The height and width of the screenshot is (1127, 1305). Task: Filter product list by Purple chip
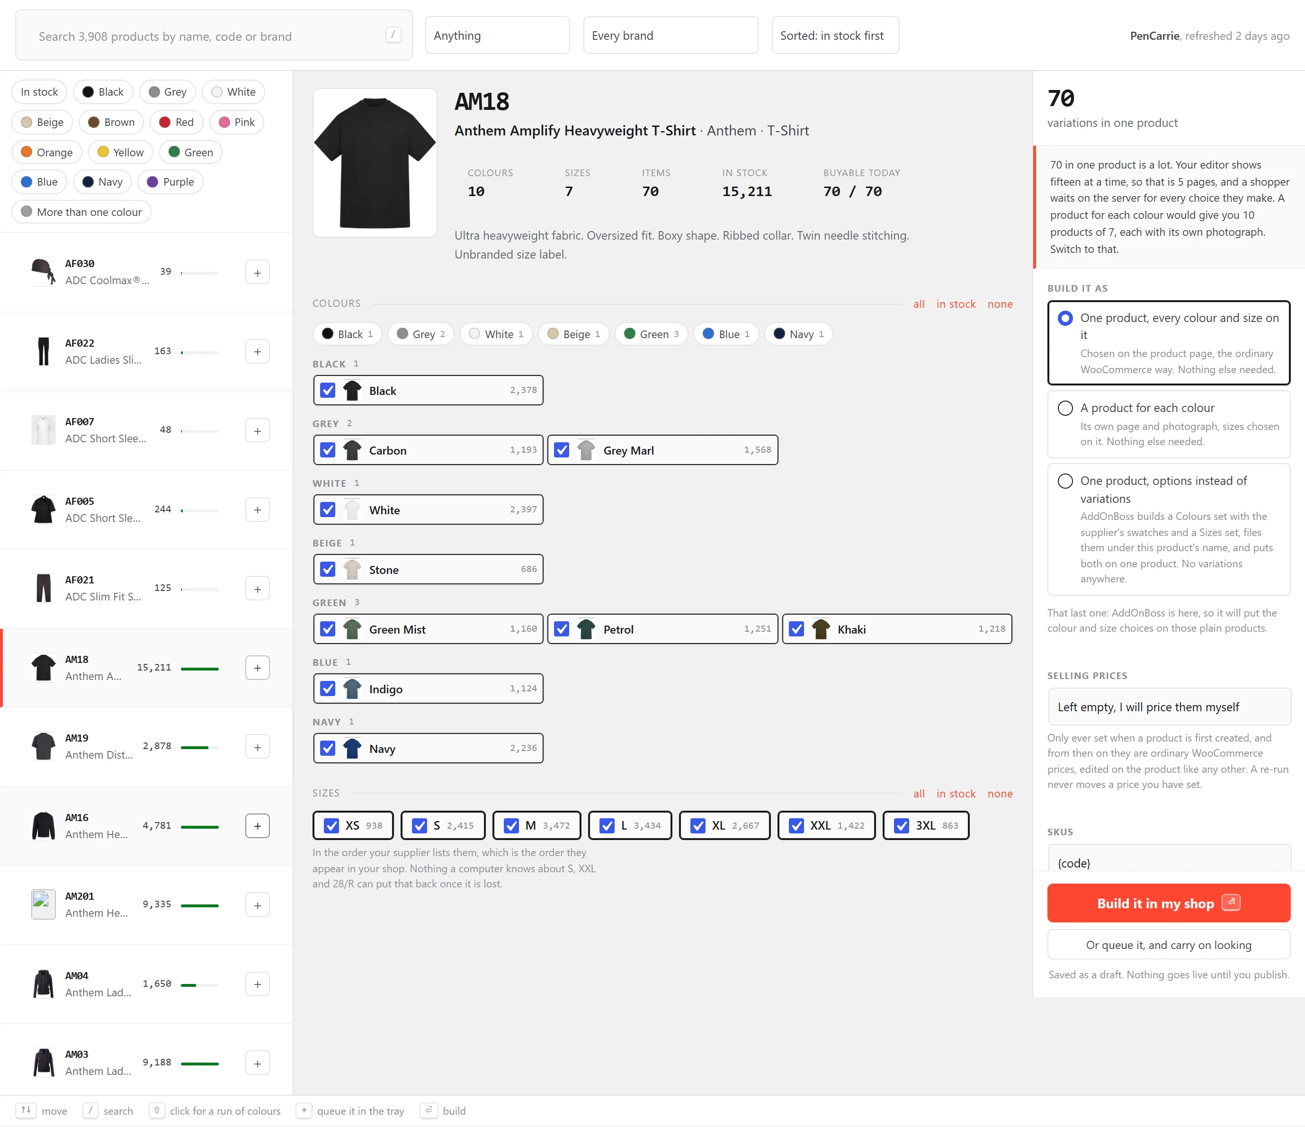pyautogui.click(x=170, y=182)
